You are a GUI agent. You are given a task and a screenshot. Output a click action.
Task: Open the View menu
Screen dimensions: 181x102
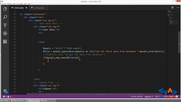[14, 4]
